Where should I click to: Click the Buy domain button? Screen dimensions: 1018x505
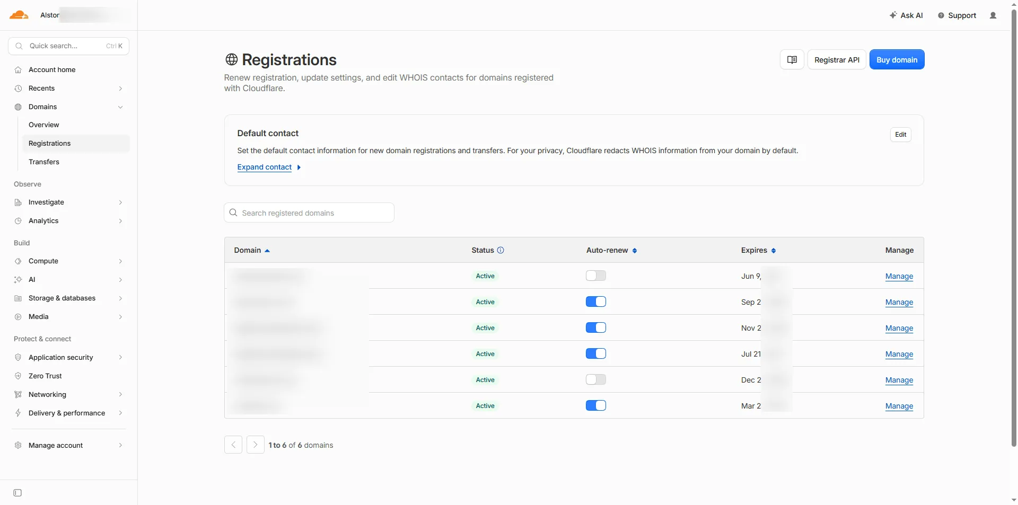tap(897, 59)
